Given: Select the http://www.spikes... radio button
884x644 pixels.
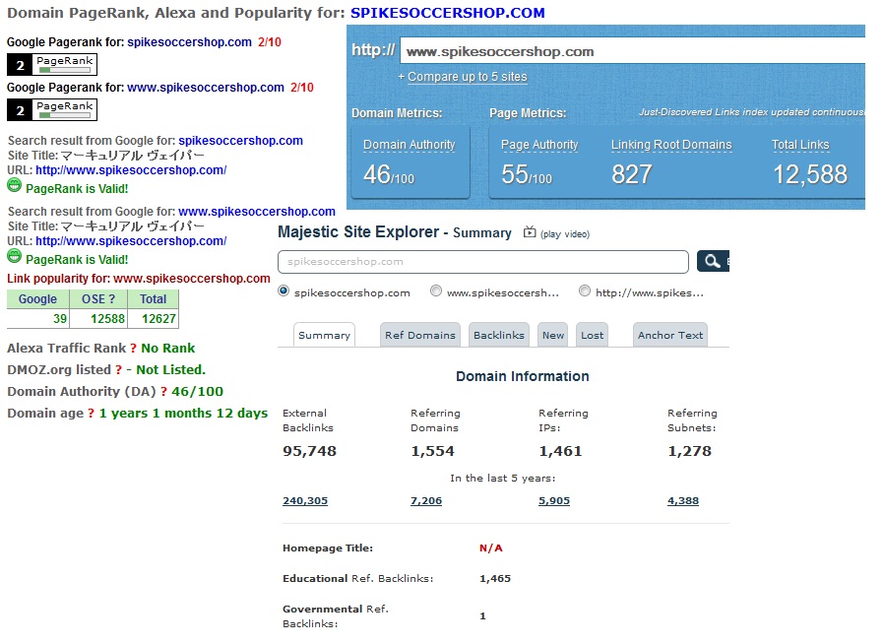Looking at the screenshot, I should (585, 291).
